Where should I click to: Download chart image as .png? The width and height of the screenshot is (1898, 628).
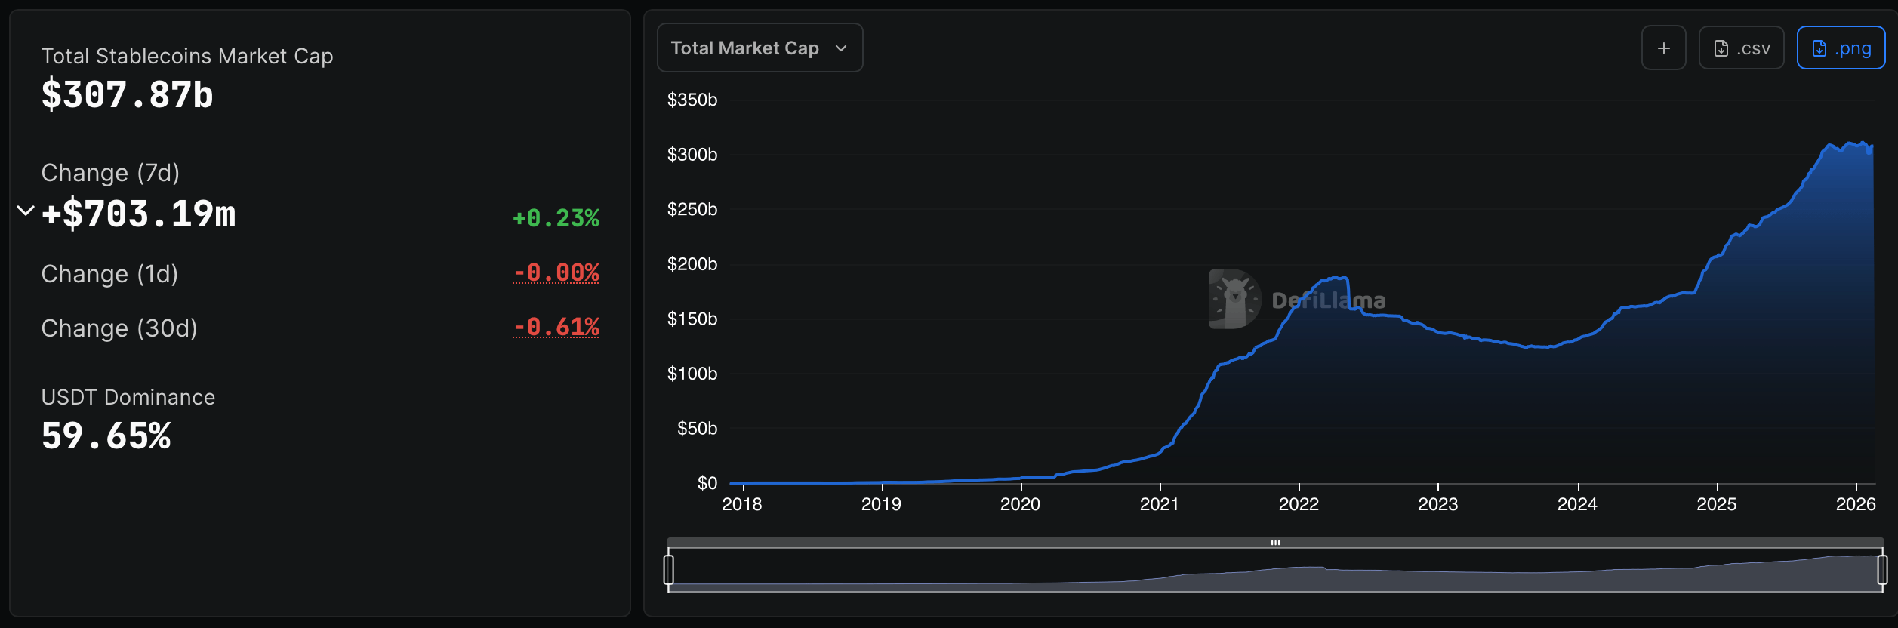[x=1841, y=48]
